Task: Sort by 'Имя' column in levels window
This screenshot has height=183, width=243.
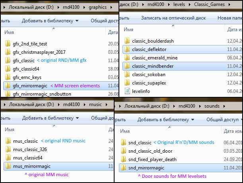Action: tap(128, 30)
